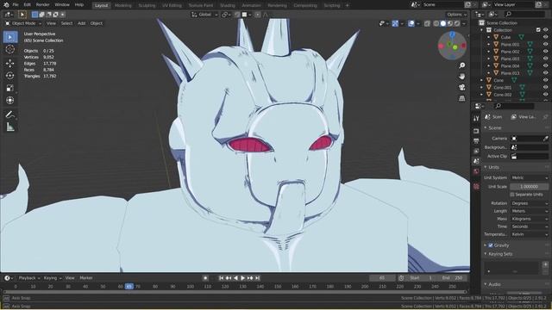The height and width of the screenshot is (310, 552).
Task: Select the Rotate tool
Action: 10,76
